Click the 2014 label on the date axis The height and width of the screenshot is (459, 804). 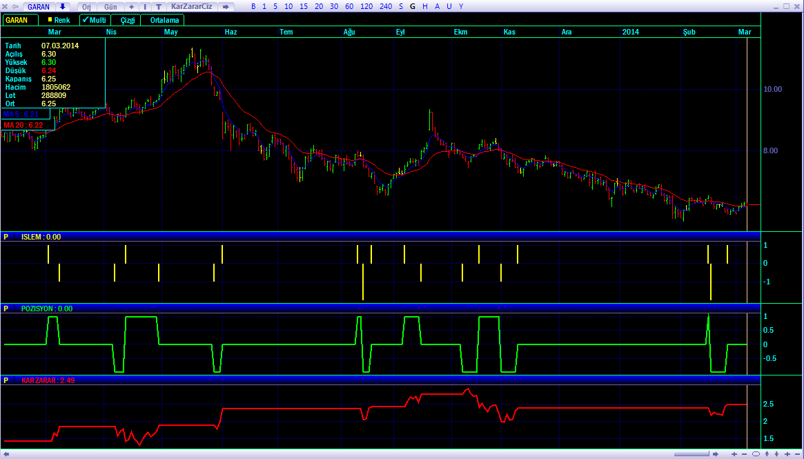[631, 32]
